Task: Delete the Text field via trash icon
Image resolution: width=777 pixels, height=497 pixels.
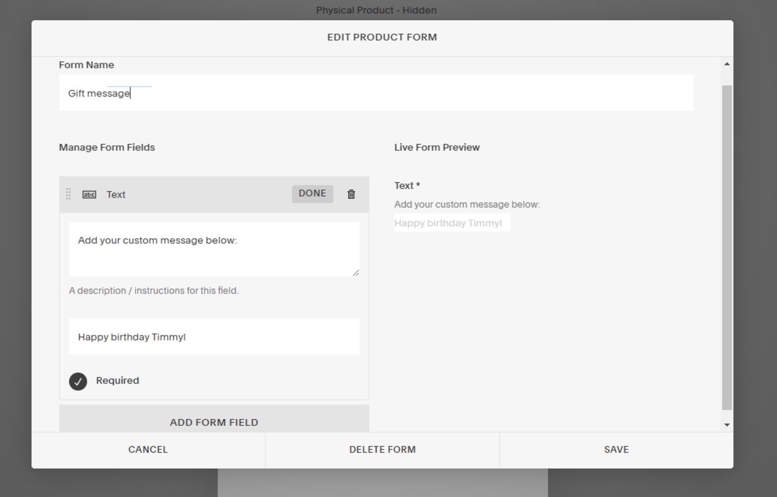Action: pyautogui.click(x=351, y=194)
